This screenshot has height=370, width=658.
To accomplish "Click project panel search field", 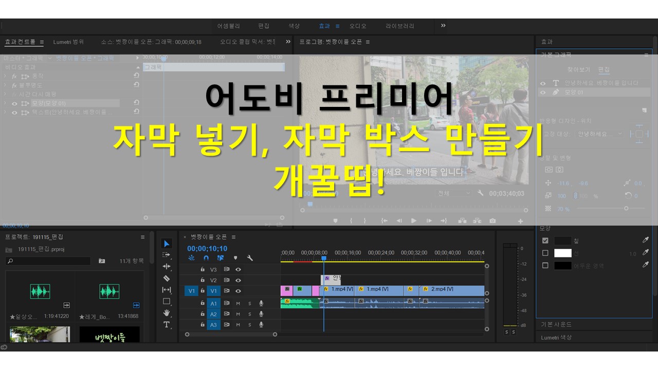I will [48, 261].
